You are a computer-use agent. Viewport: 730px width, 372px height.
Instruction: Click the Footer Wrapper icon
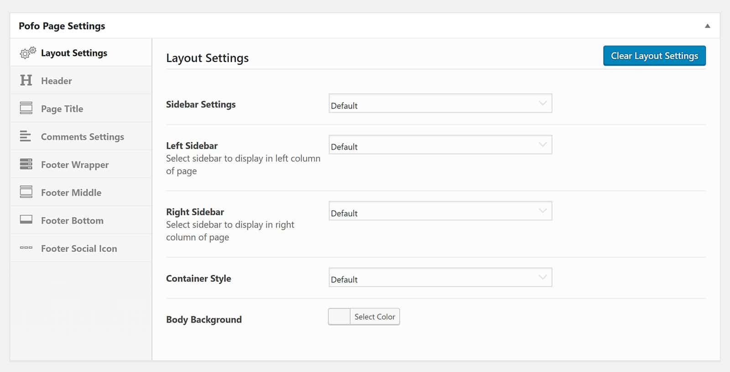[26, 164]
